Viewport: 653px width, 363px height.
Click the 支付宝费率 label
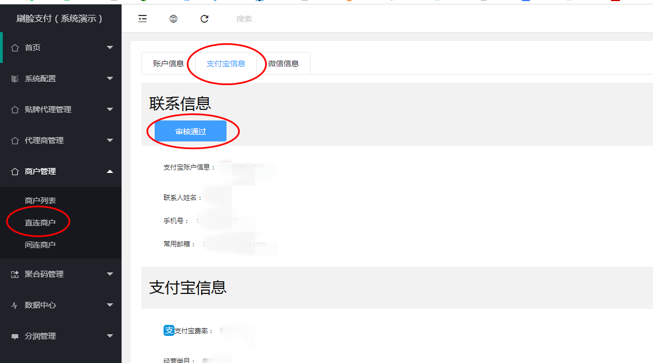(x=193, y=331)
